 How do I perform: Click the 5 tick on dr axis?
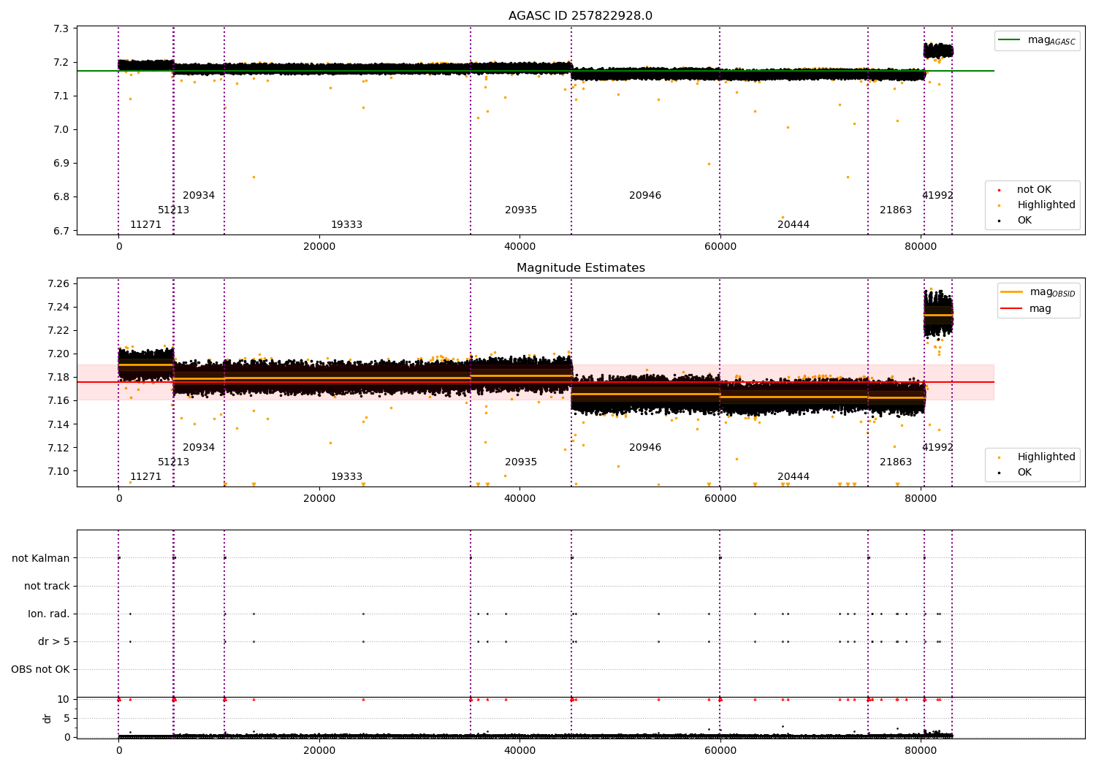point(66,719)
